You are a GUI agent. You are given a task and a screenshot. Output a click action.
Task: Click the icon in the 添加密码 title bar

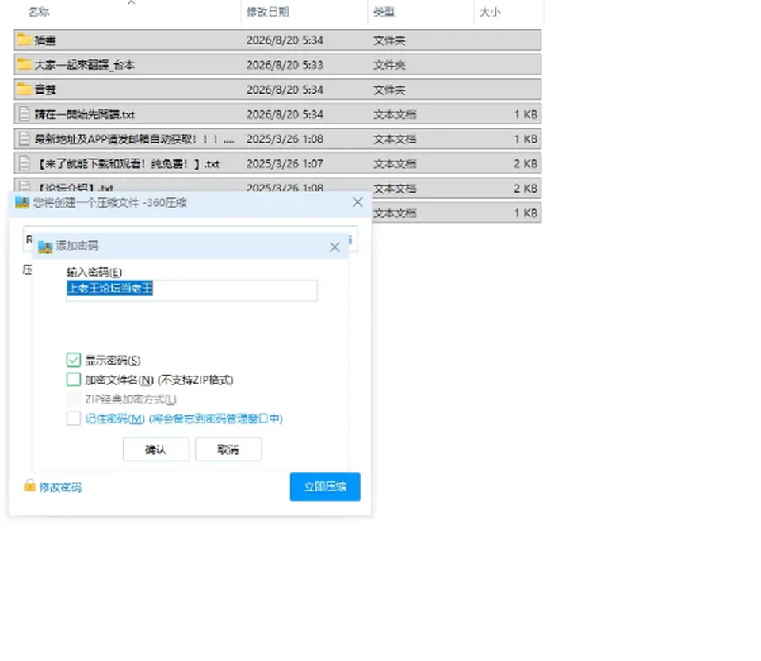click(45, 246)
